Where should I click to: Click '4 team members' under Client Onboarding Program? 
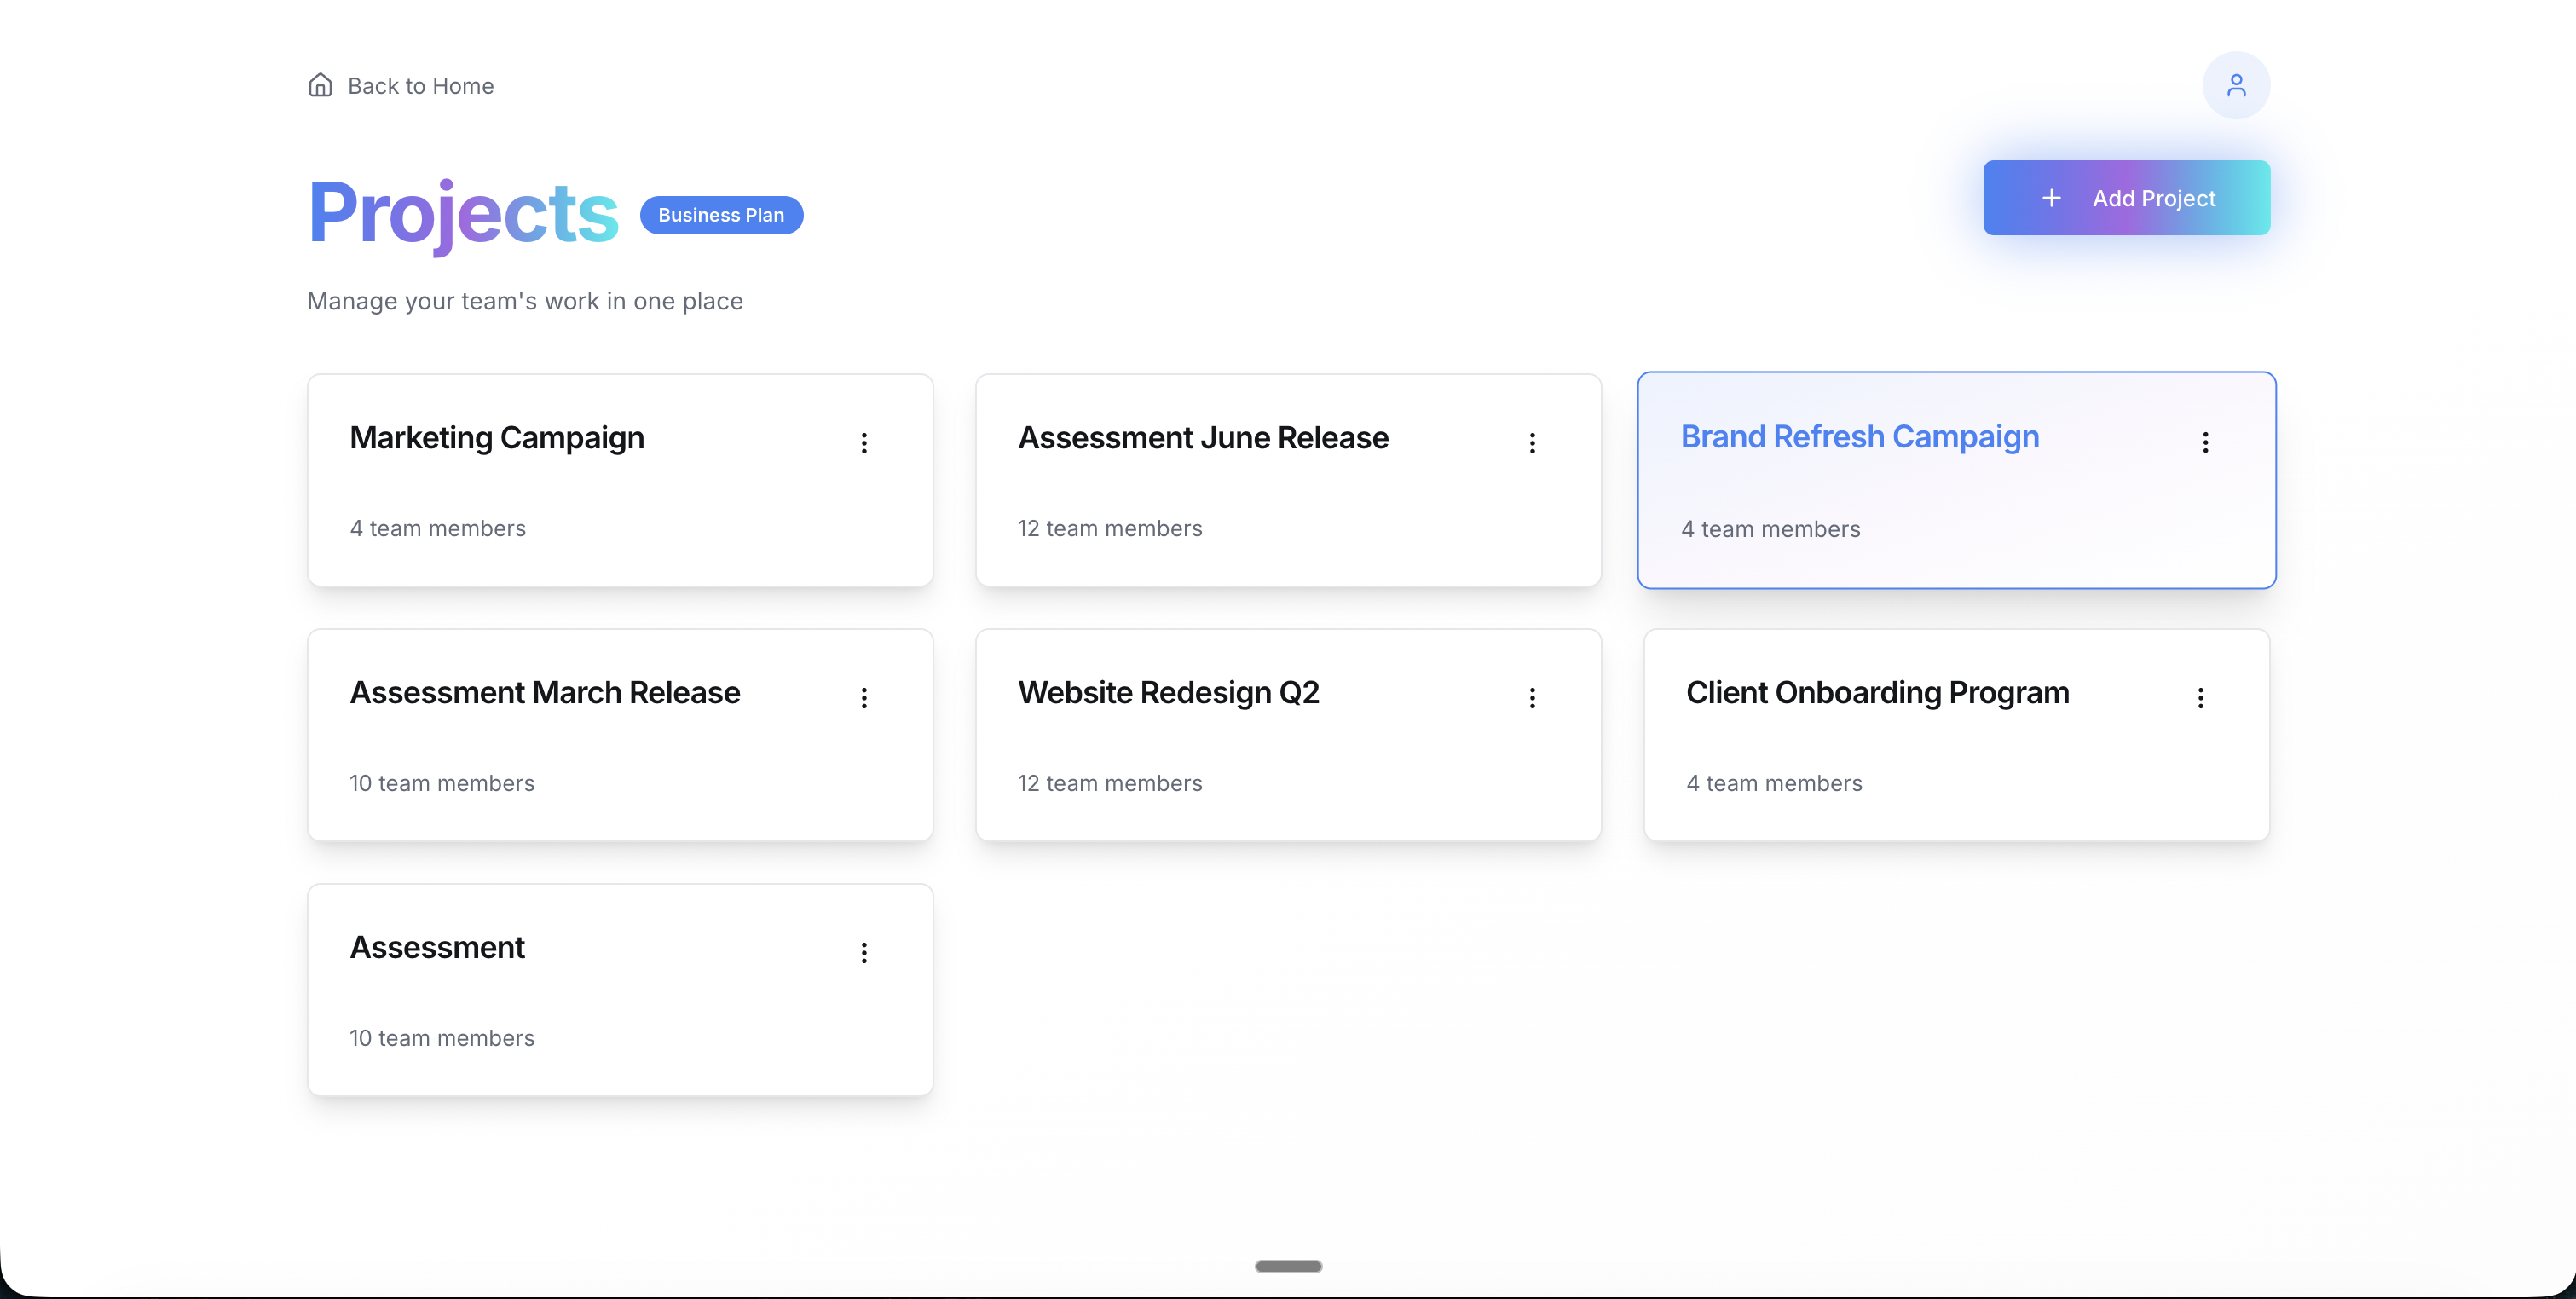click(x=1774, y=783)
